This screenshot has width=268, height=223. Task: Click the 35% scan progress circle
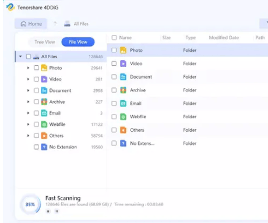point(30,204)
